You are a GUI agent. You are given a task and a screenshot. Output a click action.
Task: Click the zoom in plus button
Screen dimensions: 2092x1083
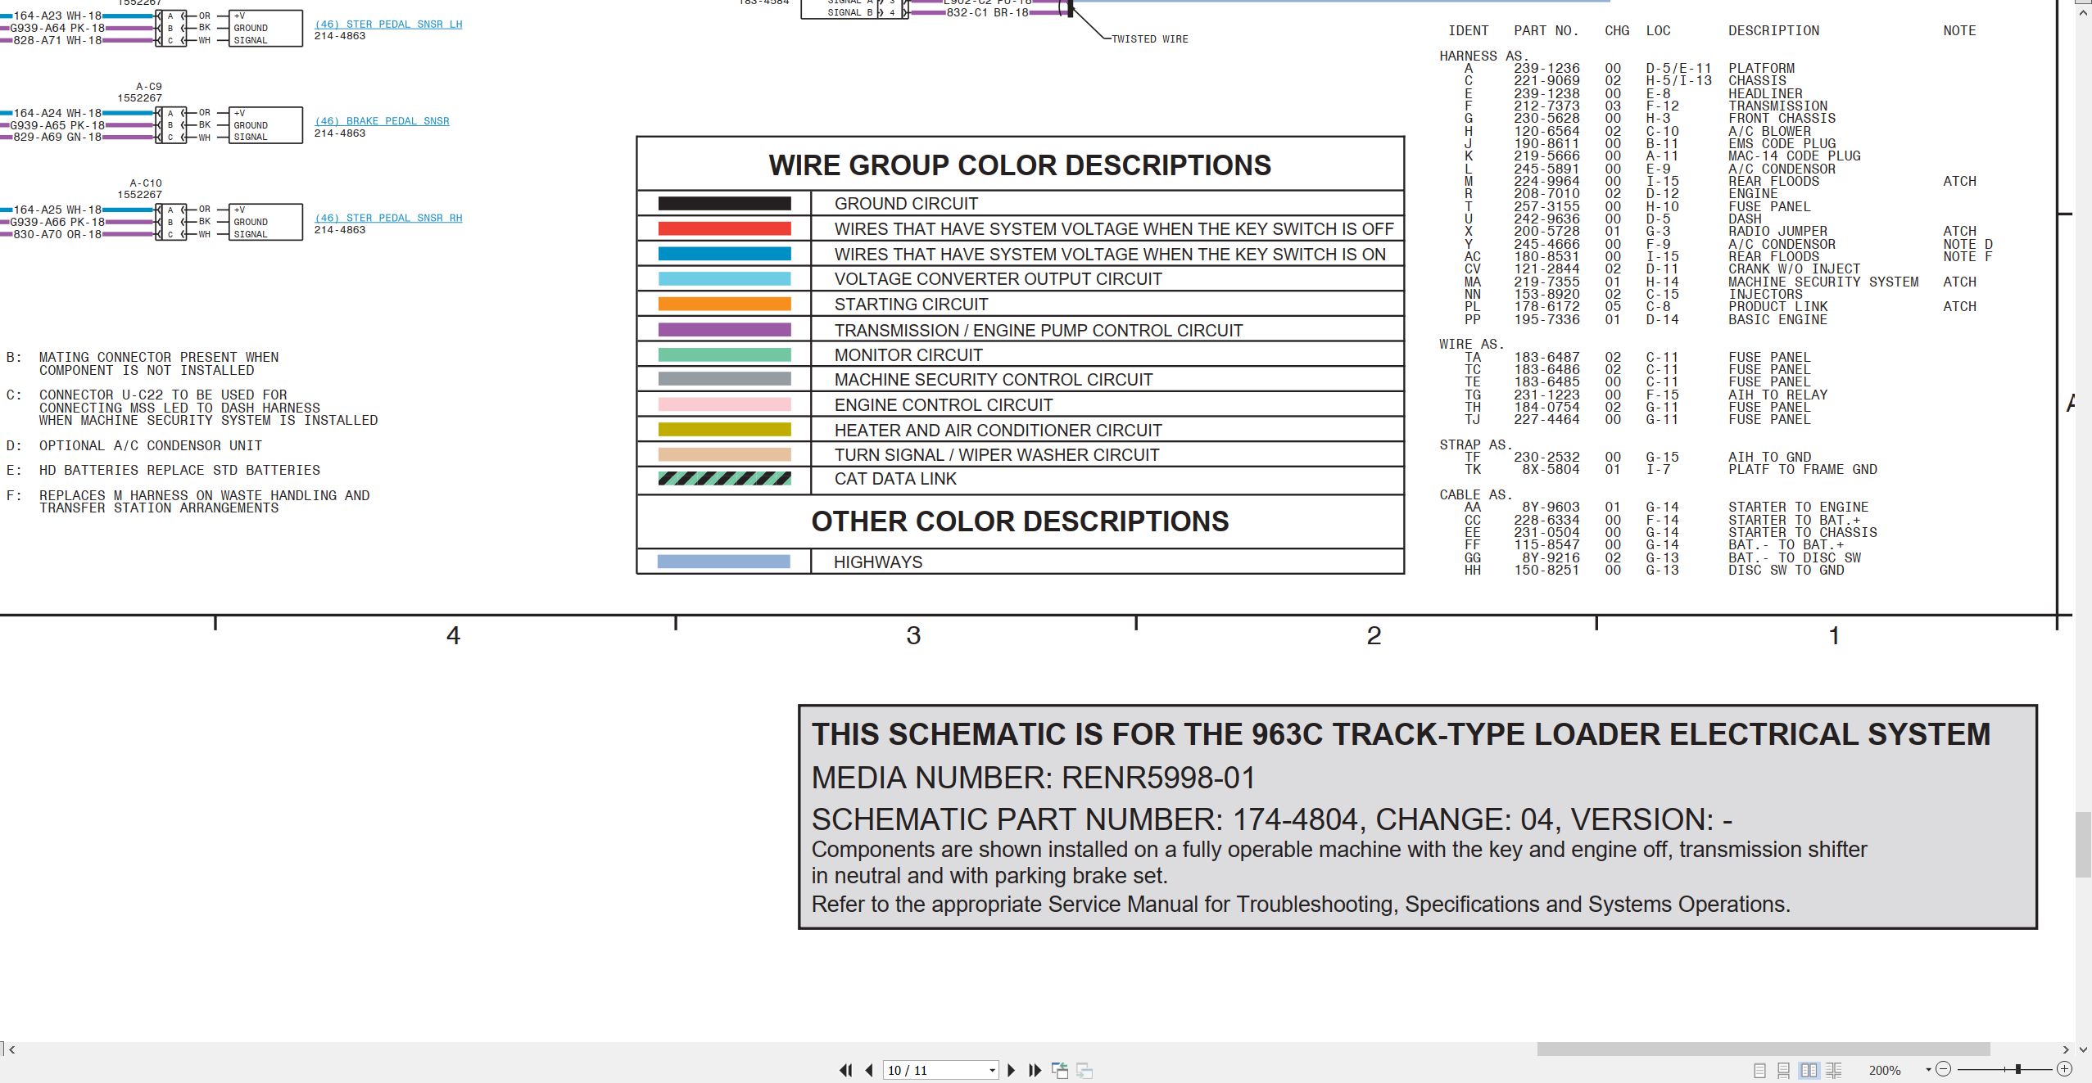pos(2064,1069)
